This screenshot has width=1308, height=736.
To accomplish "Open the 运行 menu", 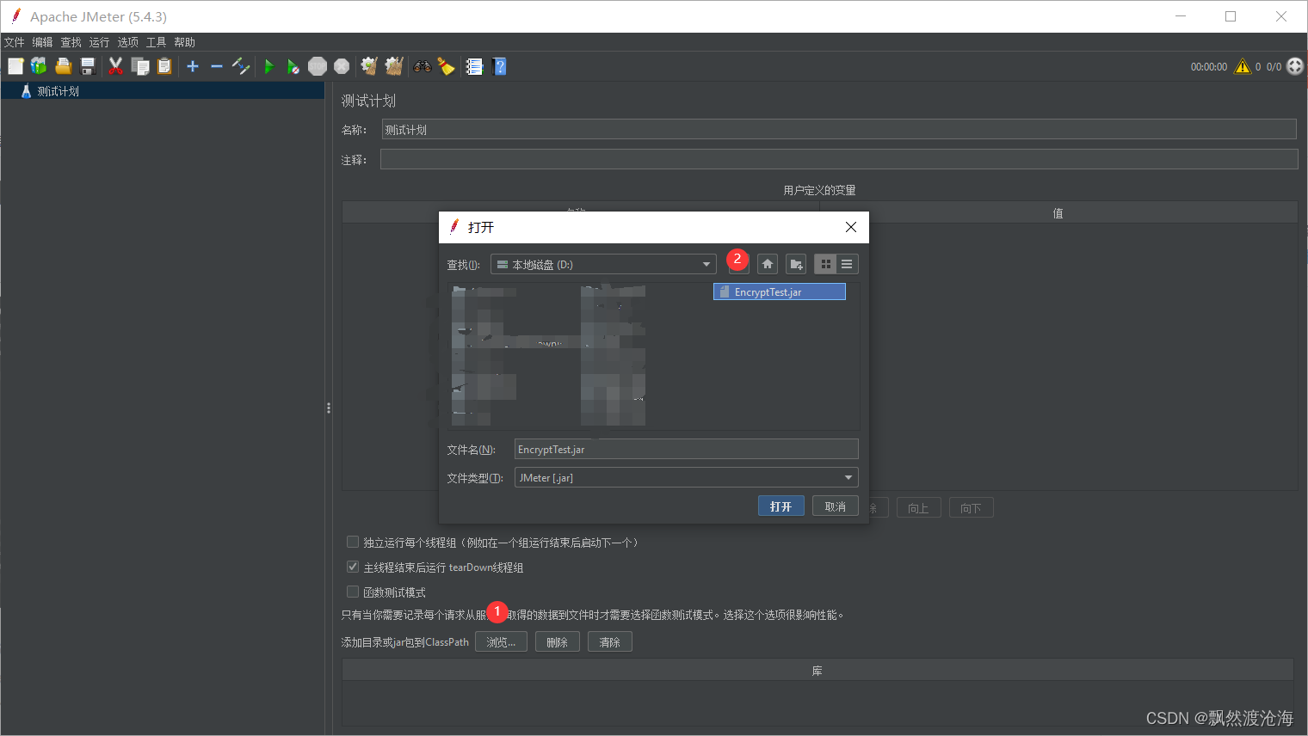I will (99, 42).
